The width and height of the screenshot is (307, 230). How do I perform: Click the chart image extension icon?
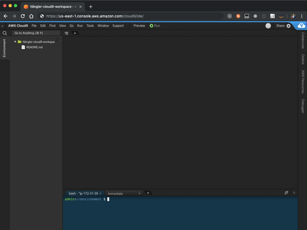(272, 16)
